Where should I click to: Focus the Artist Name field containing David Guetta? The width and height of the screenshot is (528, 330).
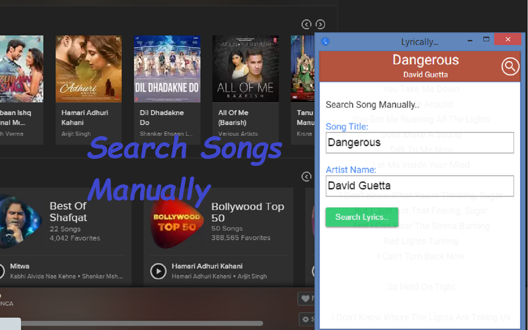coord(420,186)
